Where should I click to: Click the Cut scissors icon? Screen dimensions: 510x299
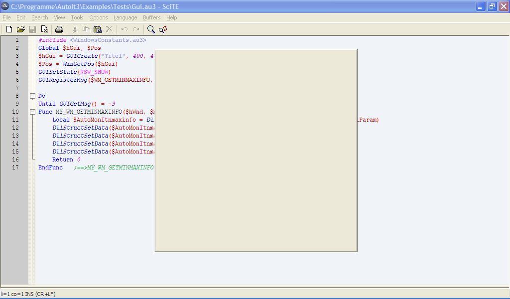[75, 29]
